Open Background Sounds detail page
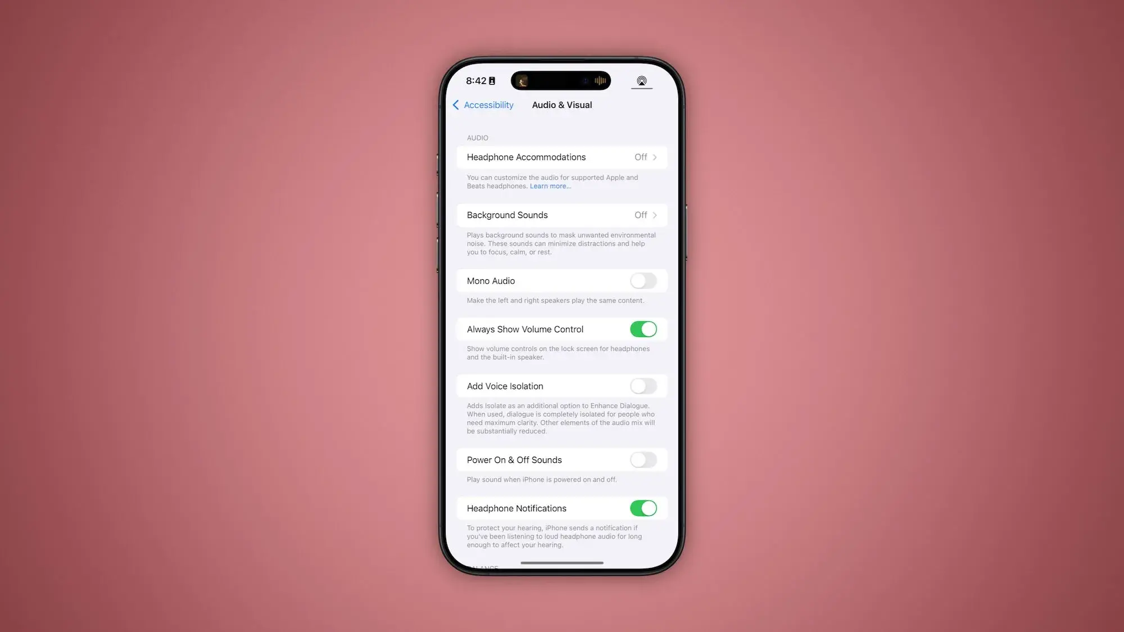Viewport: 1124px width, 632px height. pos(562,215)
